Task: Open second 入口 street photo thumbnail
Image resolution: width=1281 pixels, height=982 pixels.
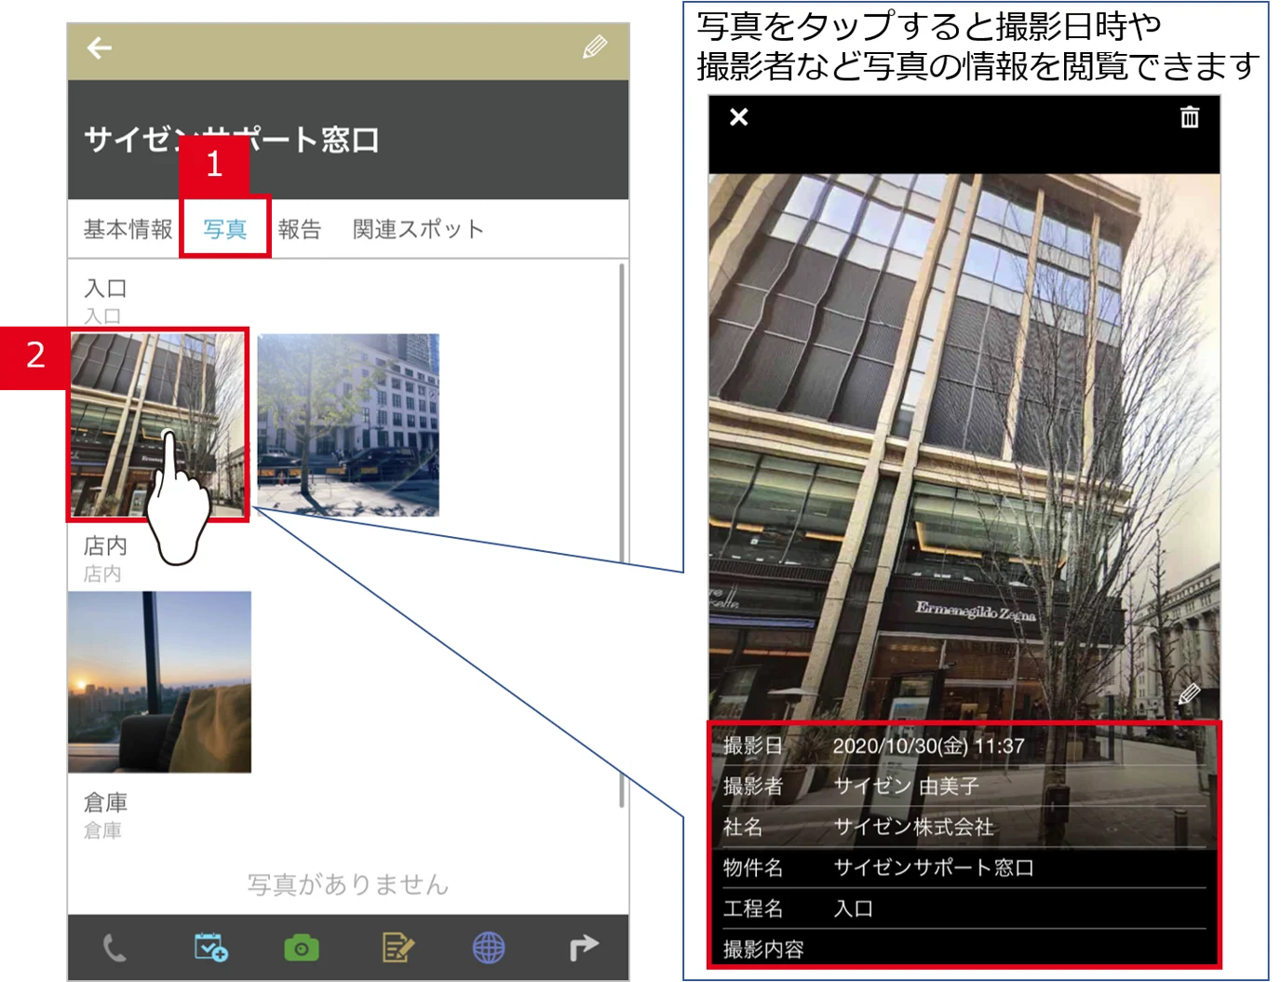Action: (348, 424)
